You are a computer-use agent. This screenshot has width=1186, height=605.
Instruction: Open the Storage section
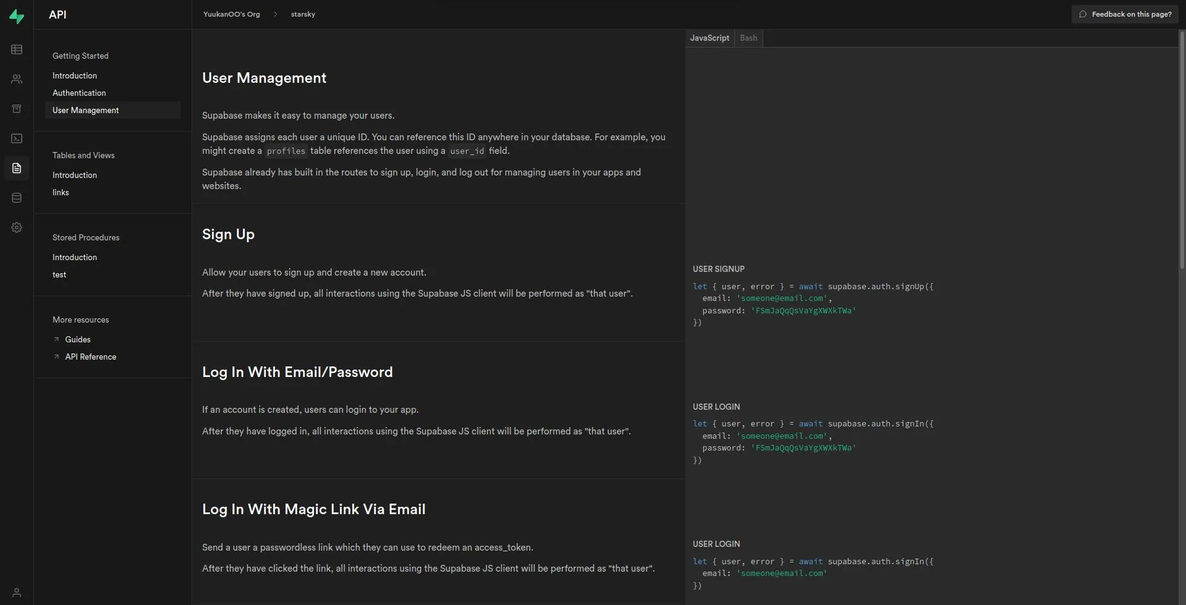[x=16, y=108]
